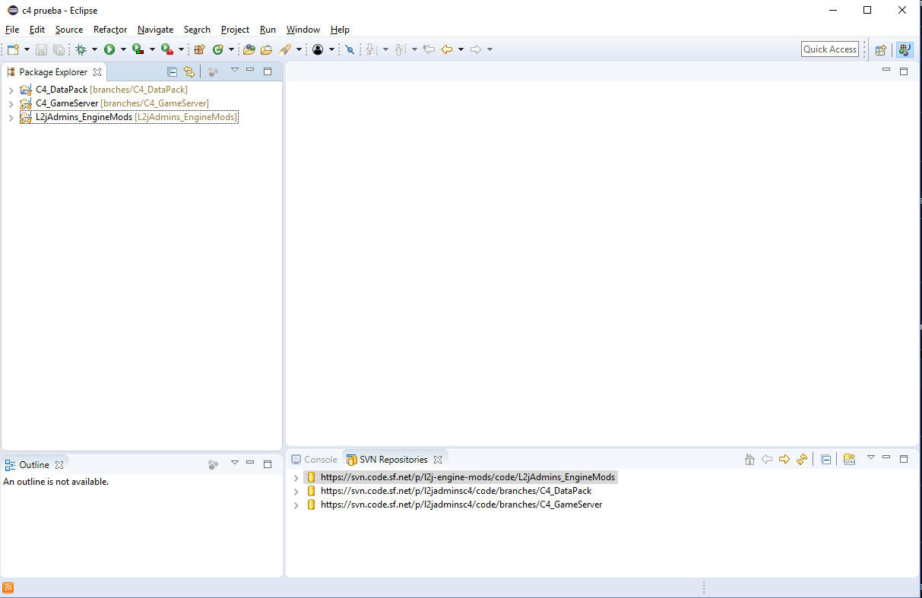Maximize the Outline view
This screenshot has width=922, height=598.
point(268,464)
